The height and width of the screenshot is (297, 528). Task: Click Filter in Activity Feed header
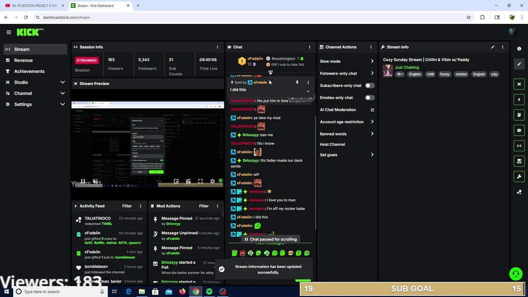(127, 206)
